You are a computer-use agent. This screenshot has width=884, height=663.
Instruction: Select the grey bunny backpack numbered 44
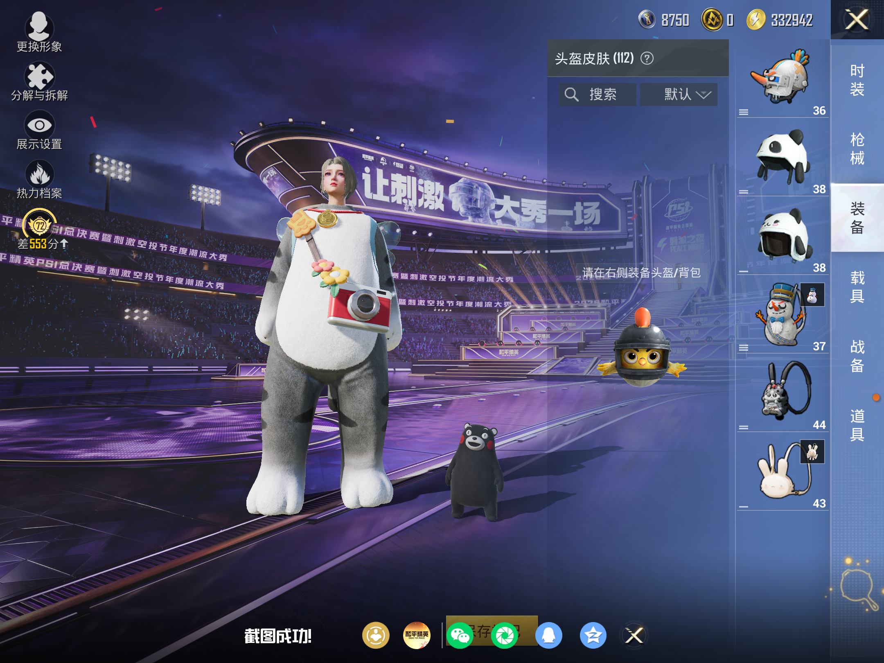point(783,393)
